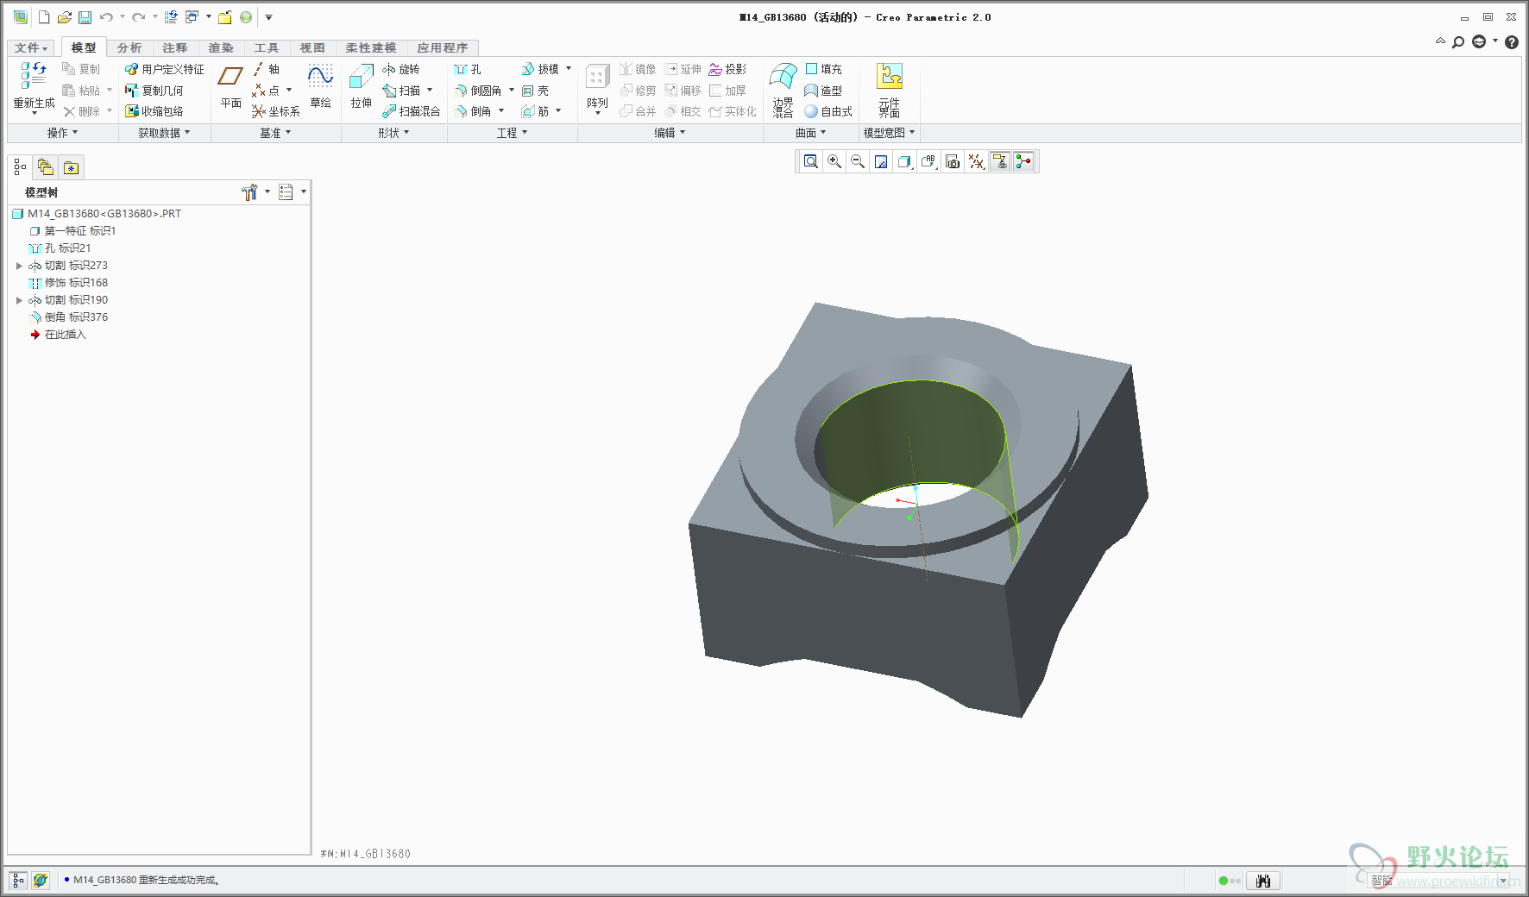Toggle the browser icon in status bar
Image resolution: width=1529 pixels, height=897 pixels.
tap(41, 881)
